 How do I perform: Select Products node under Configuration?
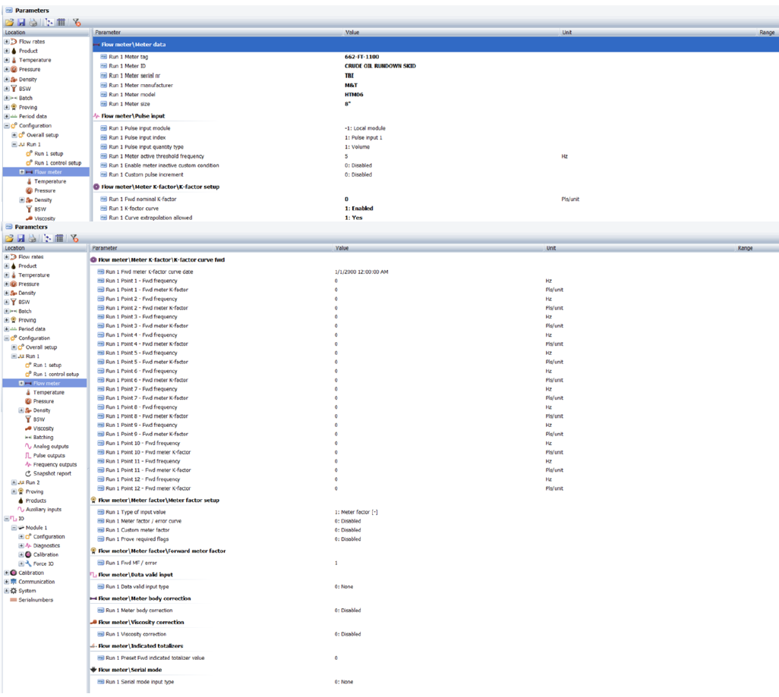pos(36,501)
